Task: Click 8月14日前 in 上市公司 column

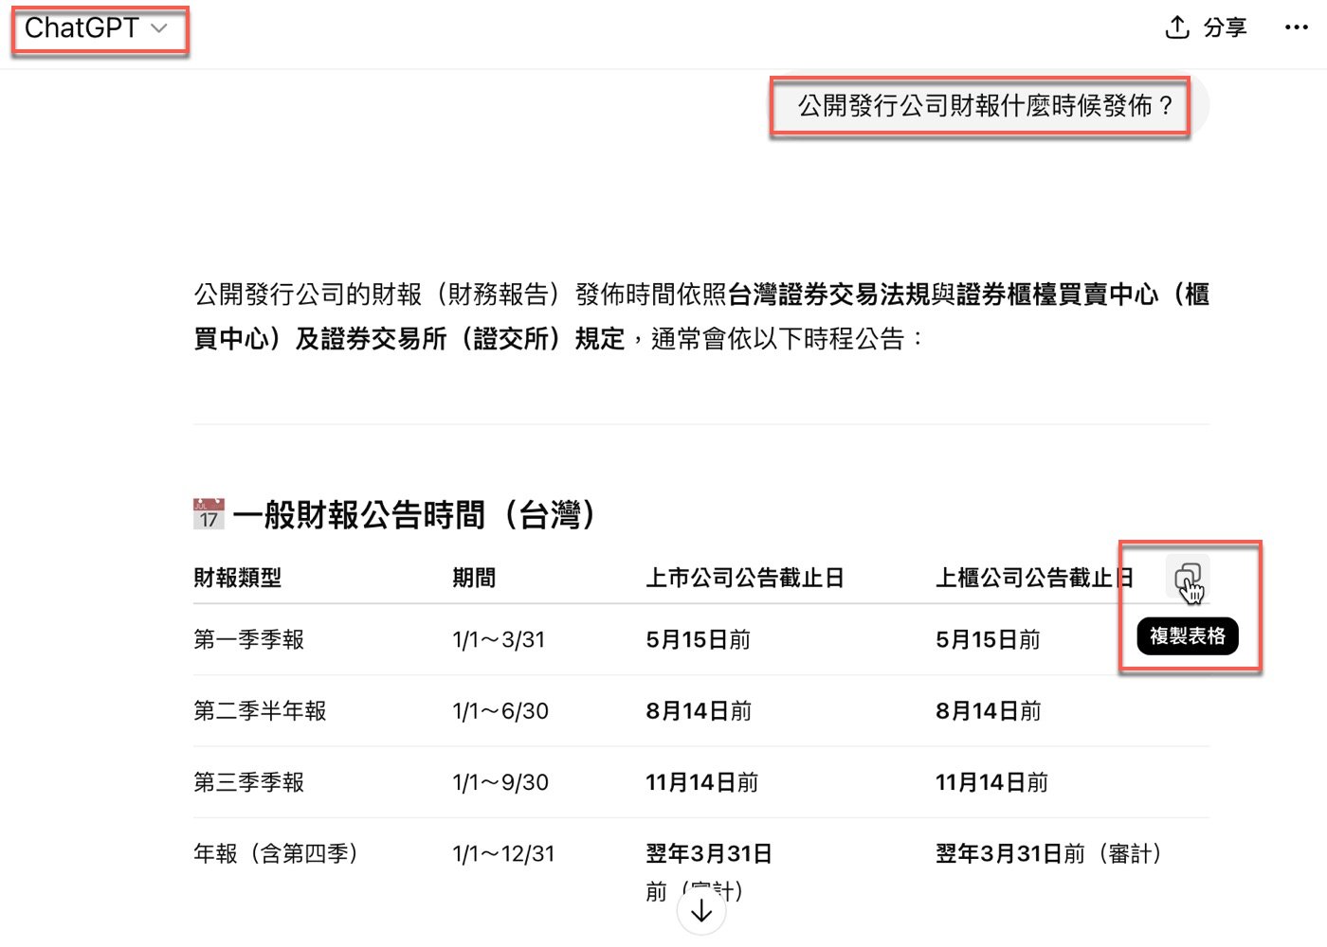Action: coord(699,711)
